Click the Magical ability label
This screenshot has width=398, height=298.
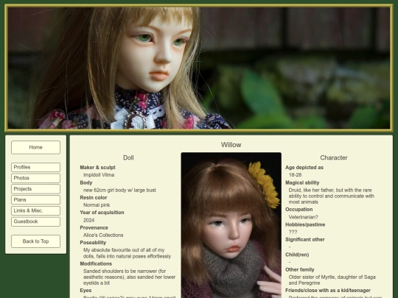click(302, 182)
